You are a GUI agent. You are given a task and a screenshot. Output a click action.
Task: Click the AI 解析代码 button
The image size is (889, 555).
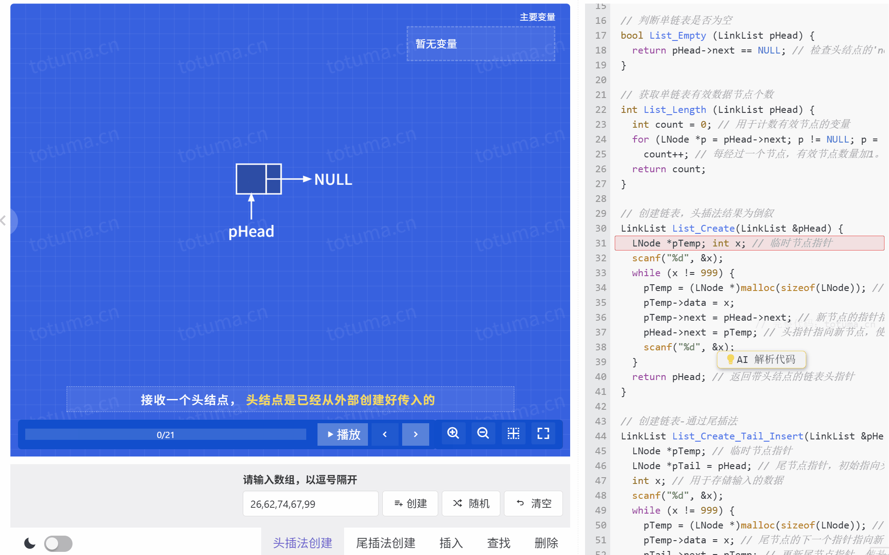coord(762,359)
